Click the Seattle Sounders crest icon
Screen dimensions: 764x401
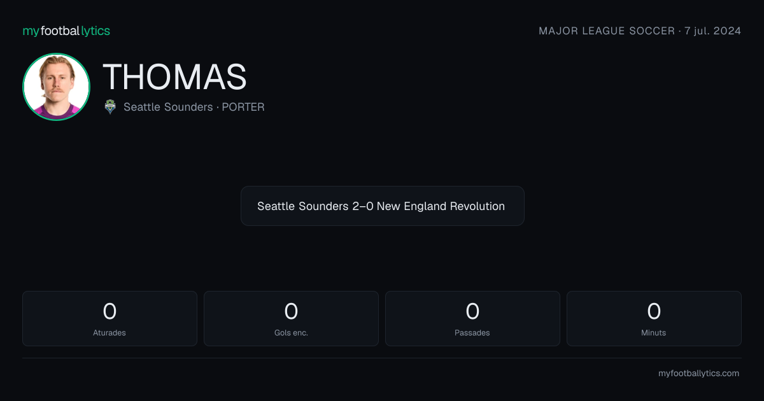[110, 107]
